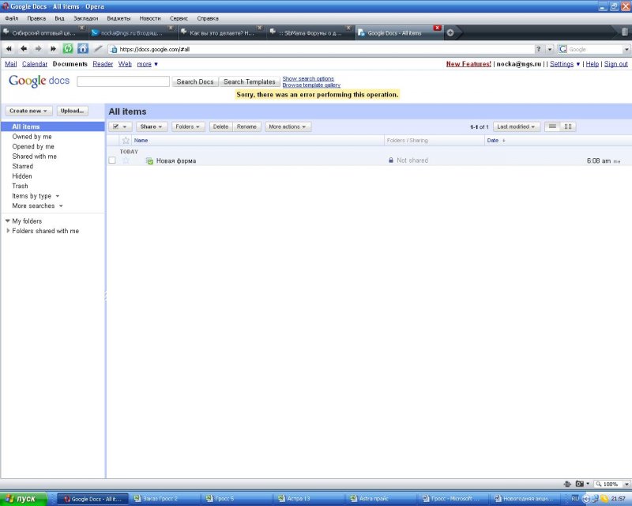Focus the Google Docs search field
Screen dimensions: 632x506
coord(123,81)
